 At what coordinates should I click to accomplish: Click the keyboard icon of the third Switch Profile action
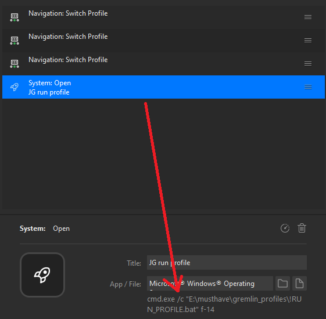click(15, 64)
